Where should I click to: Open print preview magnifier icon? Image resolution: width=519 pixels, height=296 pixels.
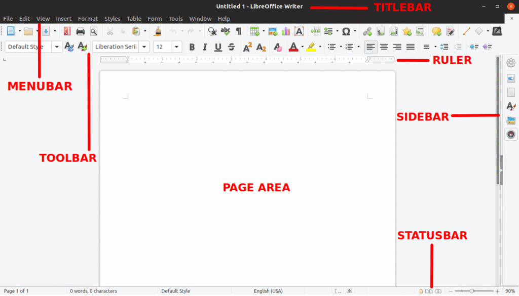click(94, 31)
